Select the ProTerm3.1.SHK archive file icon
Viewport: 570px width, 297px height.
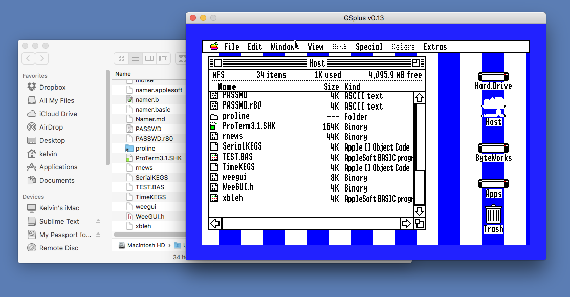pyautogui.click(x=214, y=126)
